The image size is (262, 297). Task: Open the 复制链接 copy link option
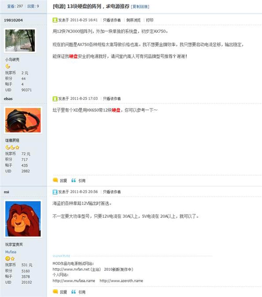click(x=140, y=7)
